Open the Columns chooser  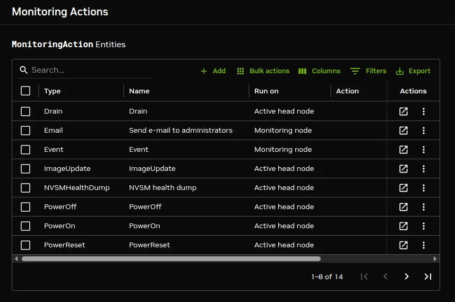319,71
